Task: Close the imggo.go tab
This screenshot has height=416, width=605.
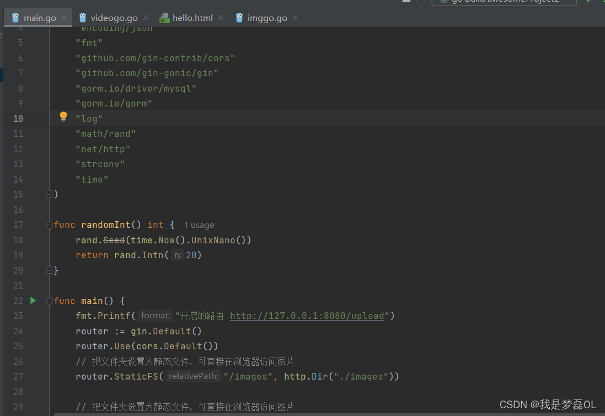Action: pyautogui.click(x=295, y=18)
